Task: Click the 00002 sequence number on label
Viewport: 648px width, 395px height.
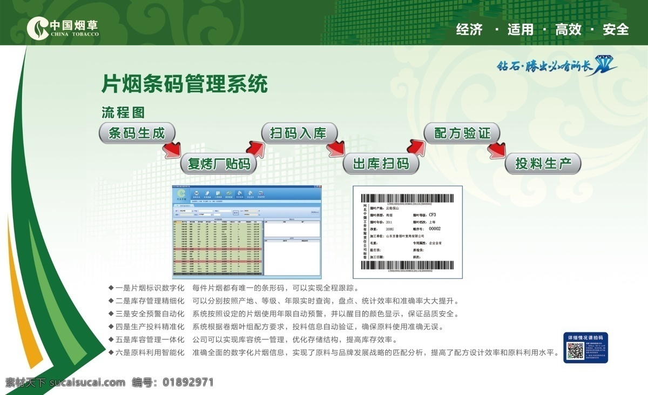Action: coord(435,229)
